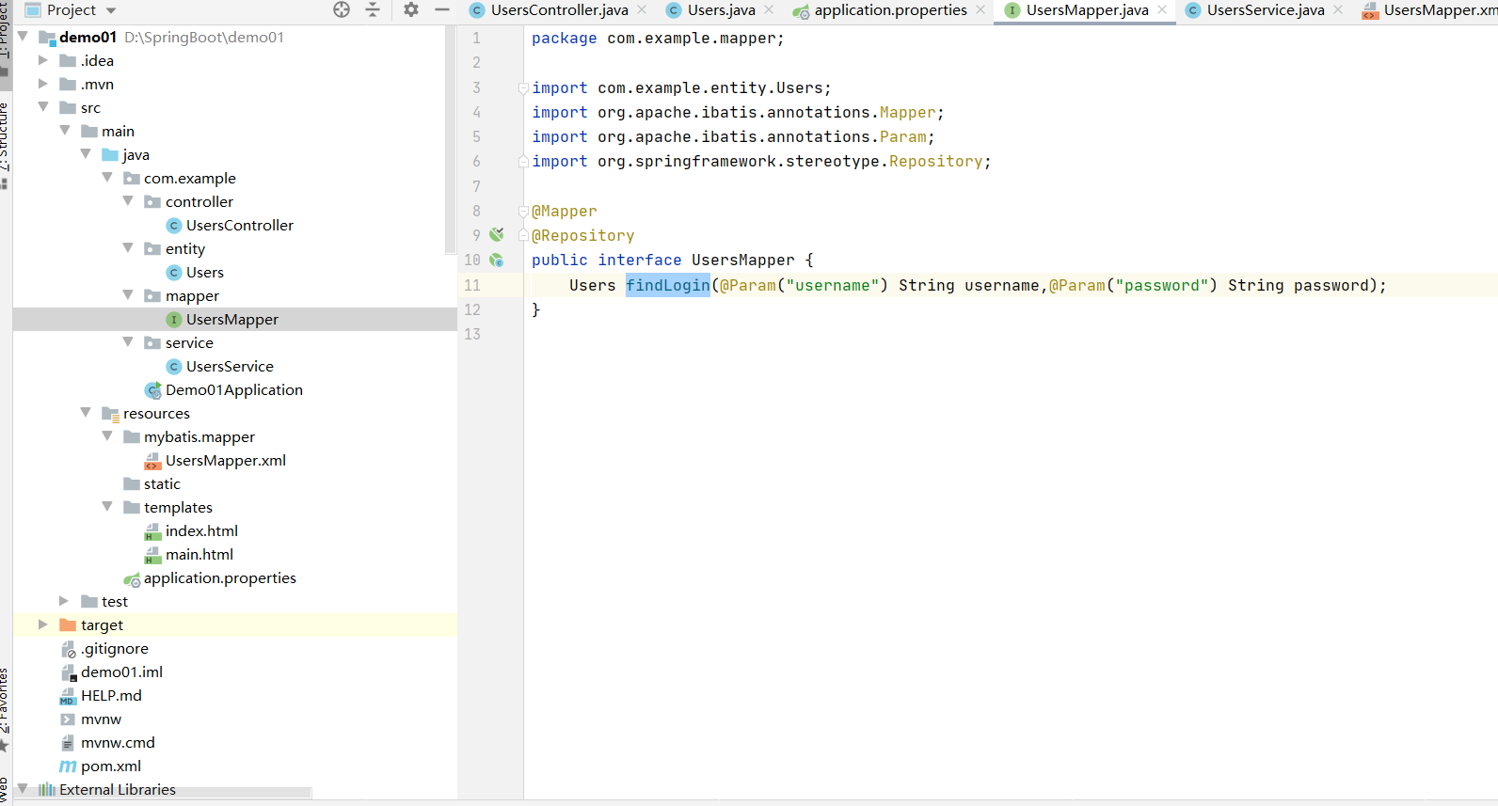The image size is (1498, 806).
Task: Select .gitignore file
Action: [x=104, y=649]
